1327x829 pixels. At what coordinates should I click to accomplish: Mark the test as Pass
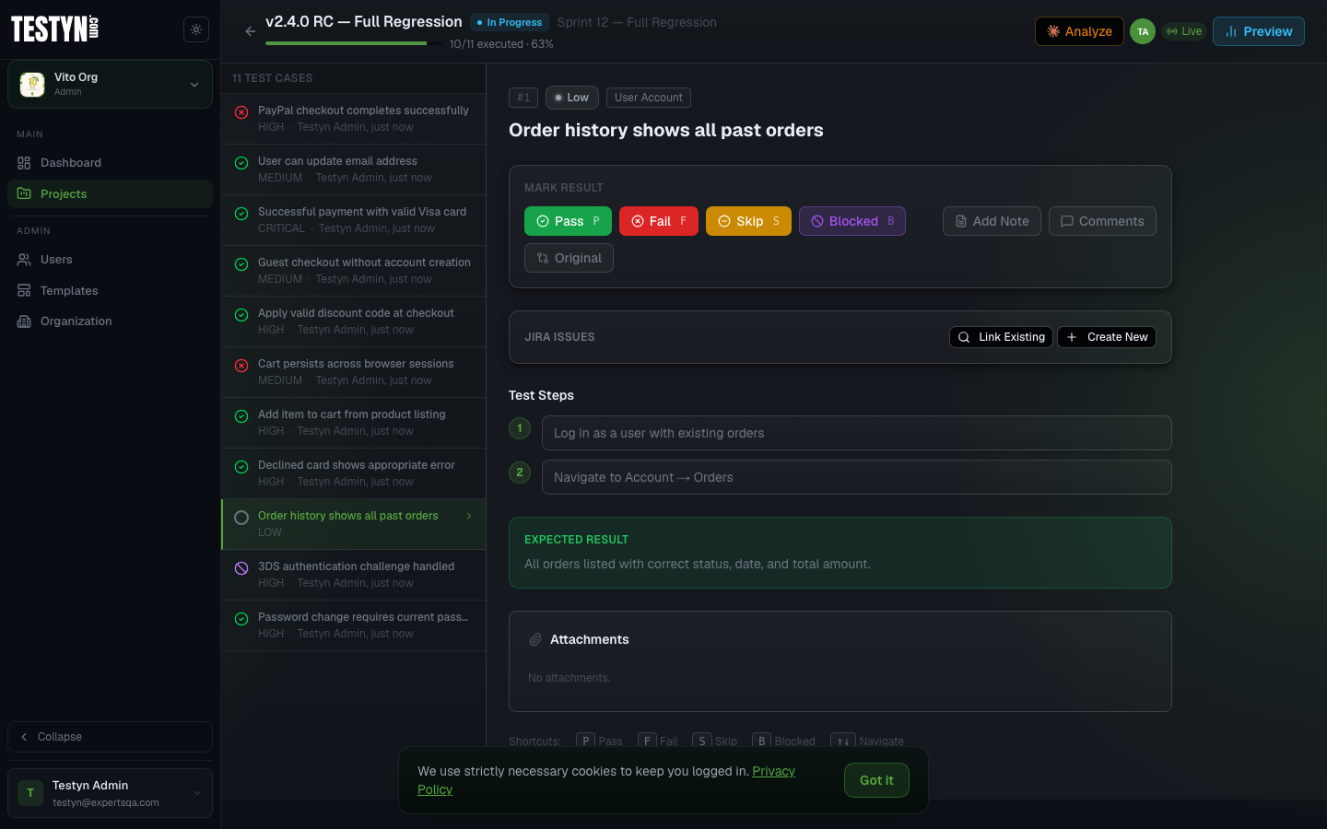pyautogui.click(x=568, y=221)
